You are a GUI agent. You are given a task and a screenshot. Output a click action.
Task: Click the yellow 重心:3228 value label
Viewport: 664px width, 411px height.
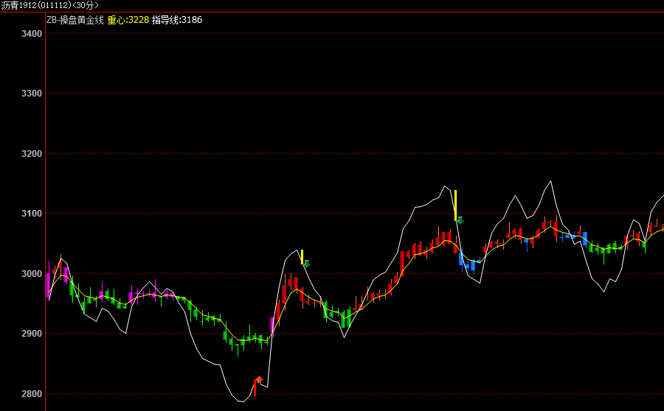coord(128,20)
